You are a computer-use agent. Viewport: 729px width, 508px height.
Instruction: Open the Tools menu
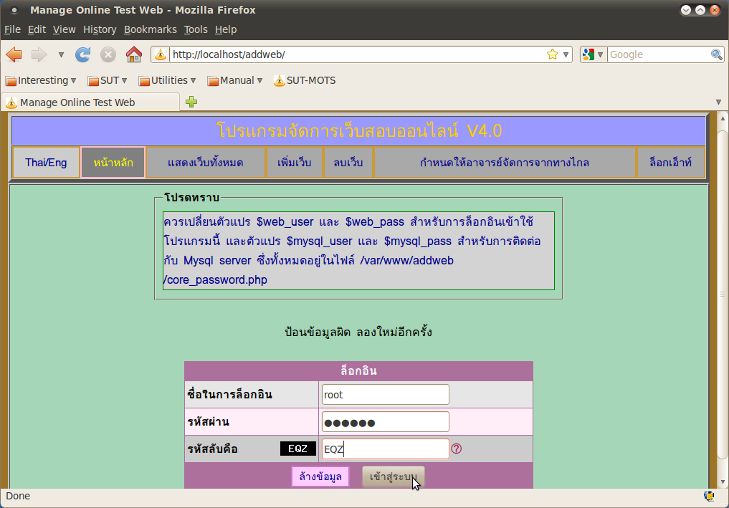click(x=196, y=29)
